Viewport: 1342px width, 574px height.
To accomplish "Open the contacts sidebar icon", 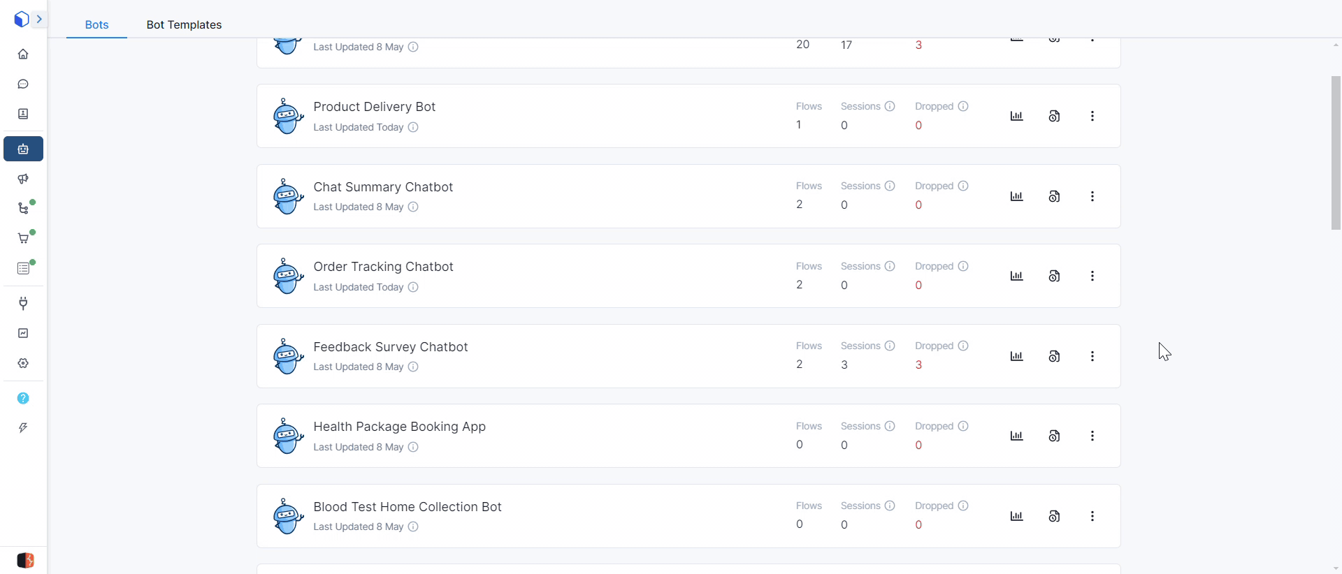I will 23,114.
